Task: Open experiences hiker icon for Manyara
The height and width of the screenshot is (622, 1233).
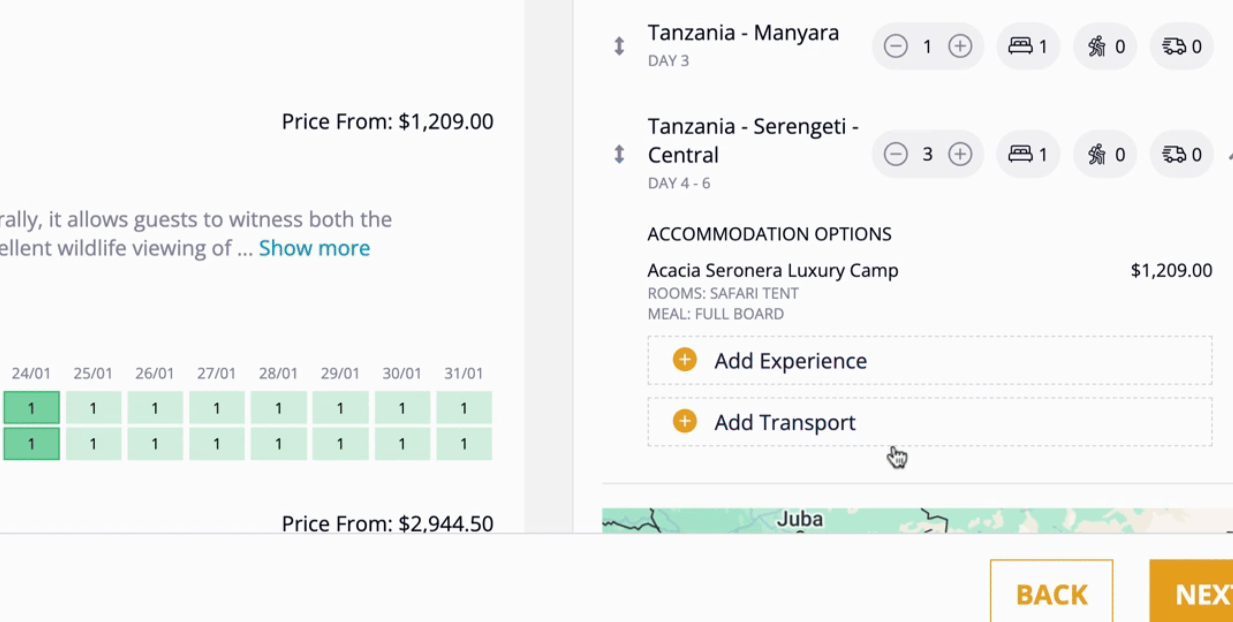Action: (1105, 46)
